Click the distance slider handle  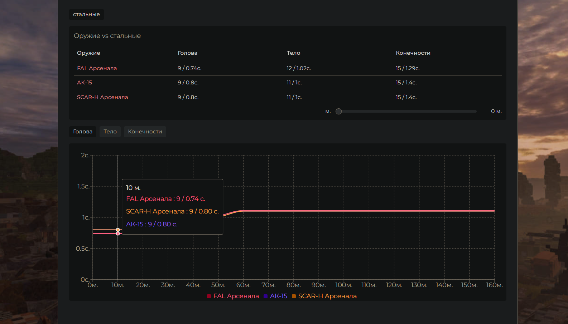pyautogui.click(x=338, y=111)
